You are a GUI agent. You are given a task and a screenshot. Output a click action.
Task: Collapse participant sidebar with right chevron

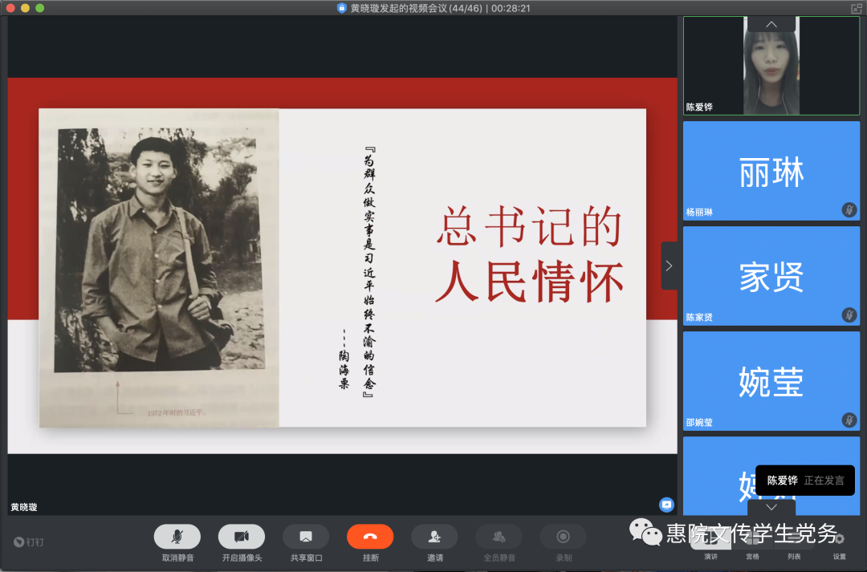[669, 266]
